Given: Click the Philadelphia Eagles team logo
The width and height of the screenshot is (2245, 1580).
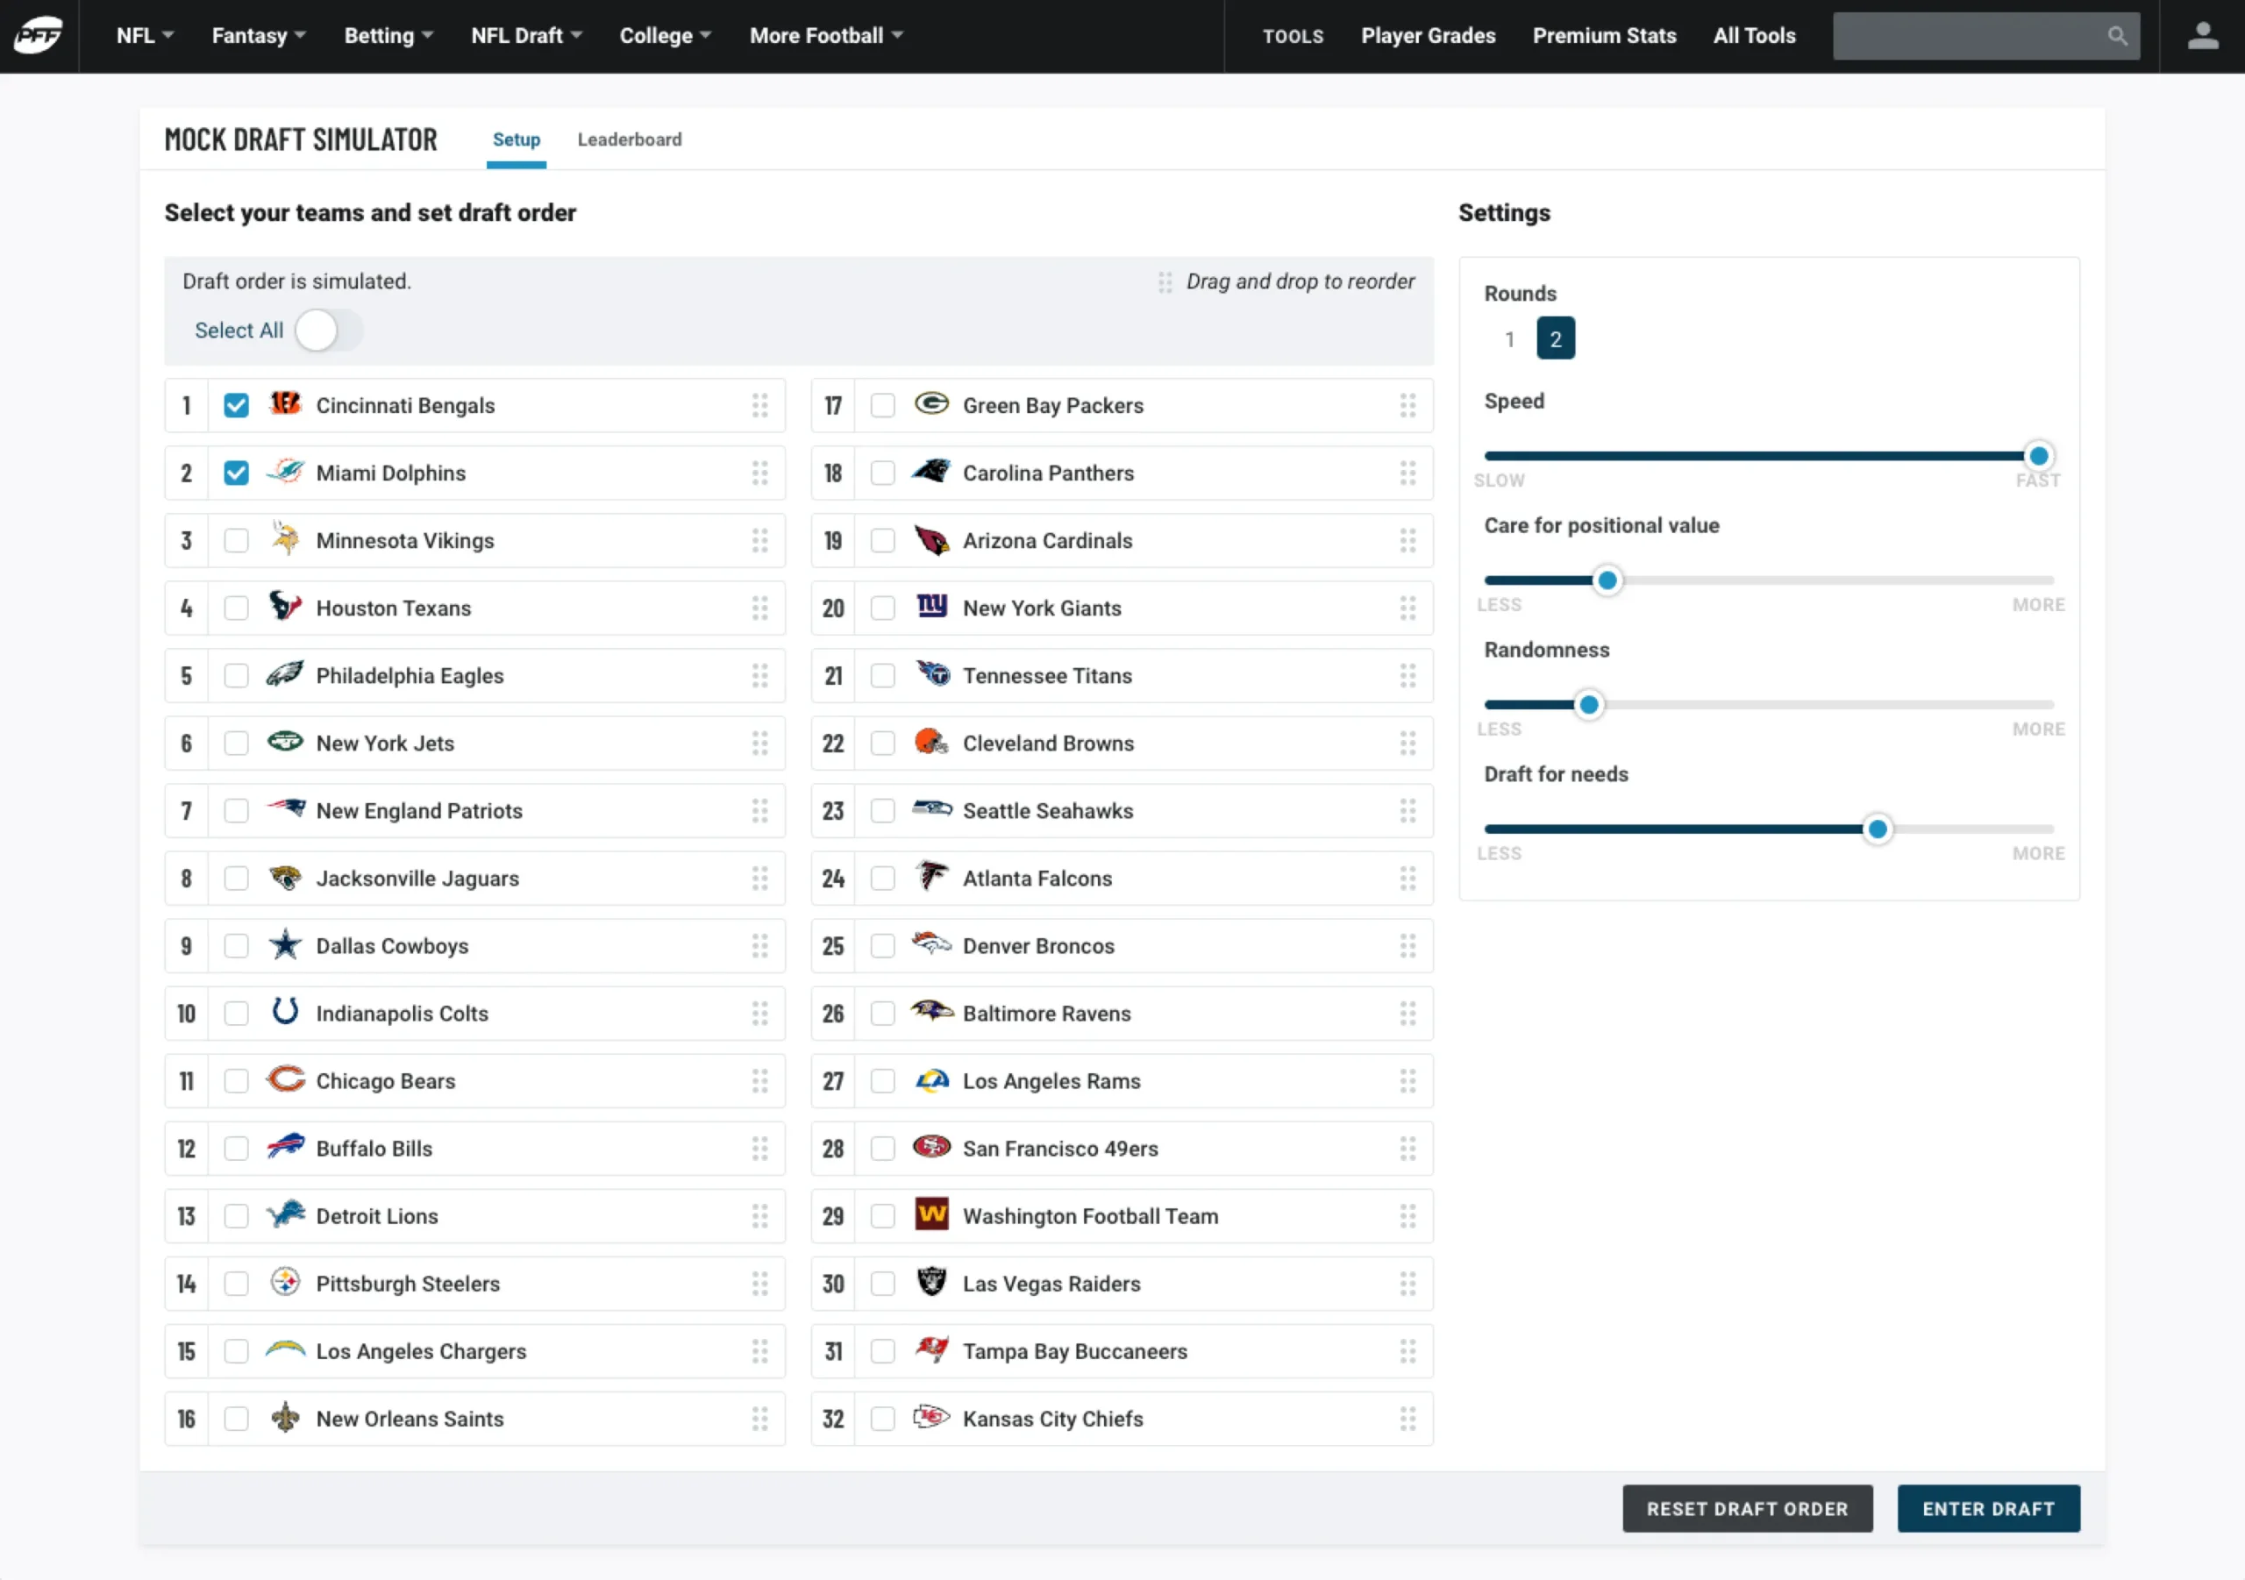Looking at the screenshot, I should tap(286, 673).
